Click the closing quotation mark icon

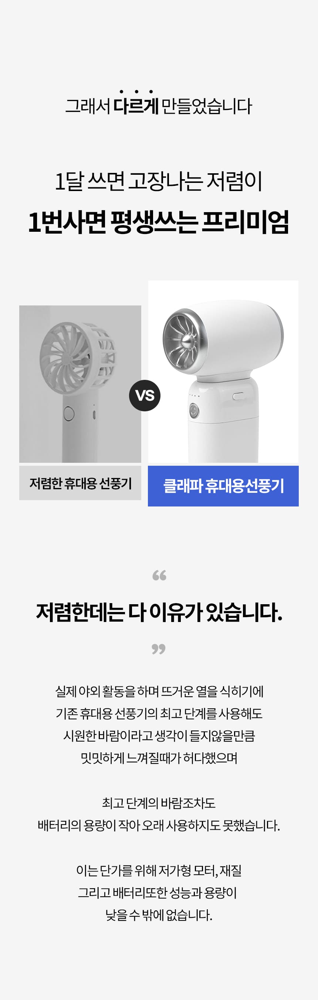click(x=159, y=649)
